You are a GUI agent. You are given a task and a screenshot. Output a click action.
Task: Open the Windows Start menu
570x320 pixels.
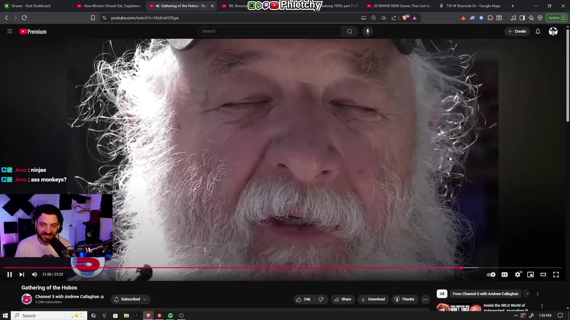click(x=5, y=316)
